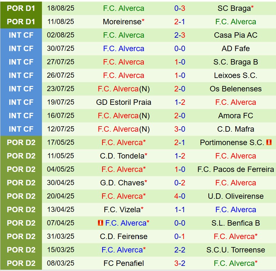This screenshot has width=276, height=271.
Task: Open the G.D. Chaves team link
Action: (122, 183)
